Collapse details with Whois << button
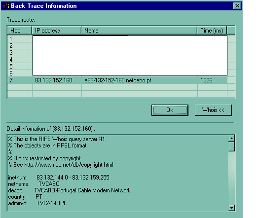The image size is (259, 218). 213,110
